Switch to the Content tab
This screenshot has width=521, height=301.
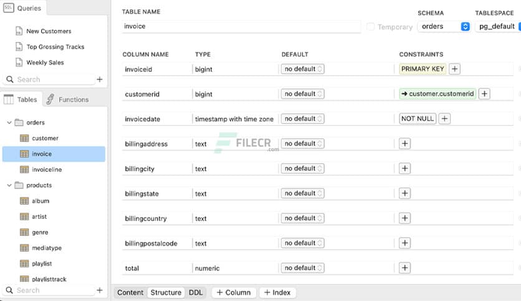point(130,292)
